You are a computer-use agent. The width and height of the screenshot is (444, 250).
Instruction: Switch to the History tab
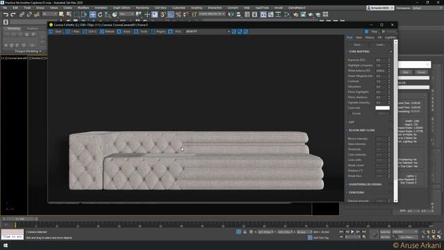(370, 37)
